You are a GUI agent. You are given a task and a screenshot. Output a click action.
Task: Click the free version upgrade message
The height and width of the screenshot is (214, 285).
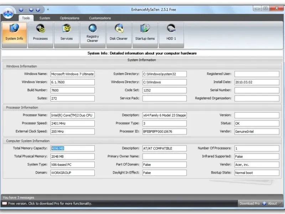(x=50, y=203)
